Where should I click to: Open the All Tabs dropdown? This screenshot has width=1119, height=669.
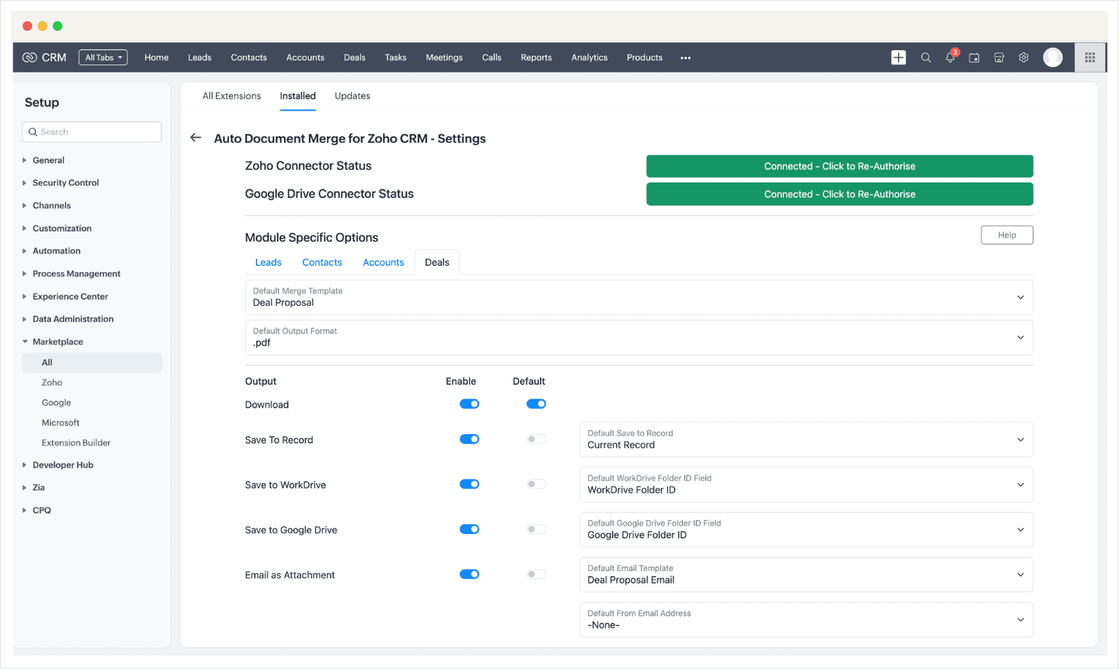point(103,57)
